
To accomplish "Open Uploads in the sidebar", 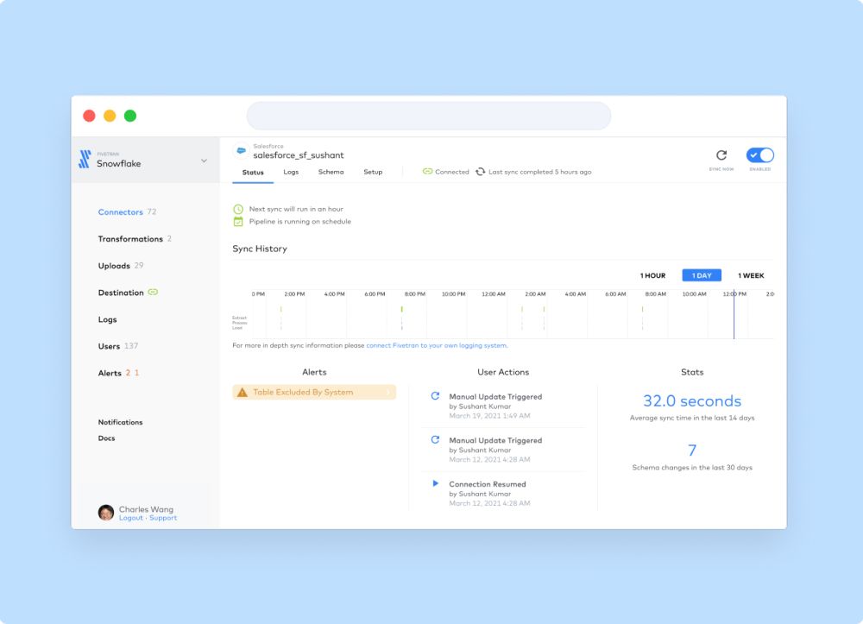I will tap(114, 266).
